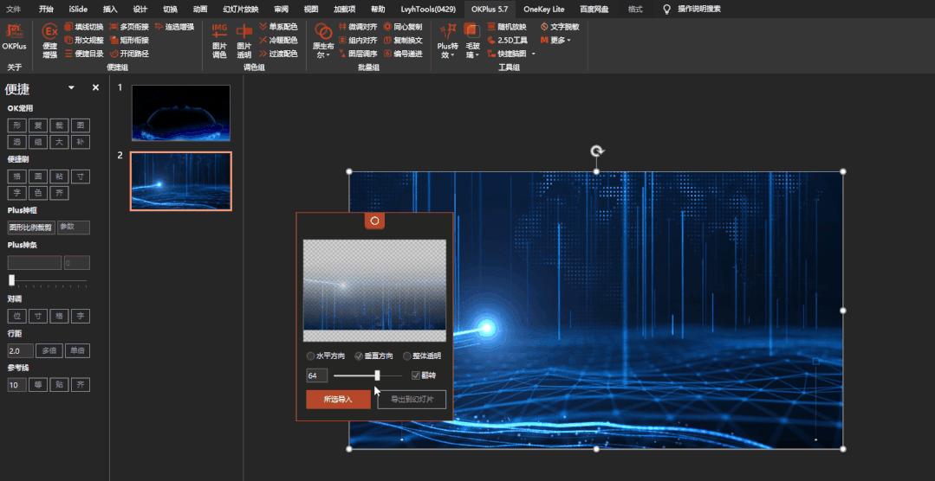
Task: Click the 所选导入 button
Action: tap(338, 400)
